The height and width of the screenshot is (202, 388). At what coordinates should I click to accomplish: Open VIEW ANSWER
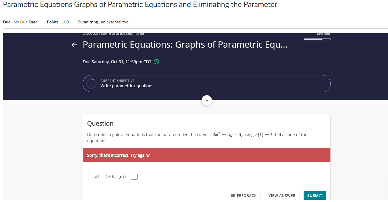click(x=282, y=196)
